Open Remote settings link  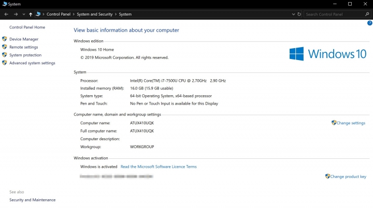23,47
